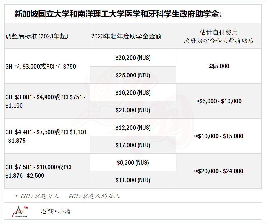Click the ≈$20,000 - $24,000 estimate
Screen dimensions: 266x224
click(219, 171)
